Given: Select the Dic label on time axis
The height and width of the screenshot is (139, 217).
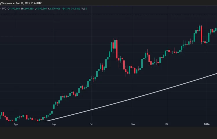Looking at the screenshot, I should click(167, 124).
